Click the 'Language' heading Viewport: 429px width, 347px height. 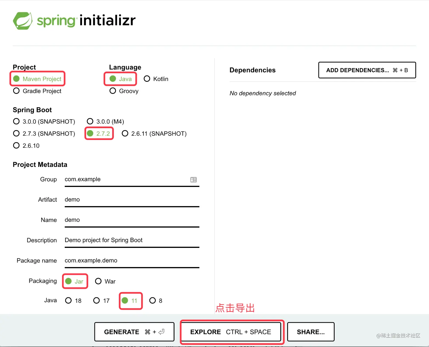125,67
